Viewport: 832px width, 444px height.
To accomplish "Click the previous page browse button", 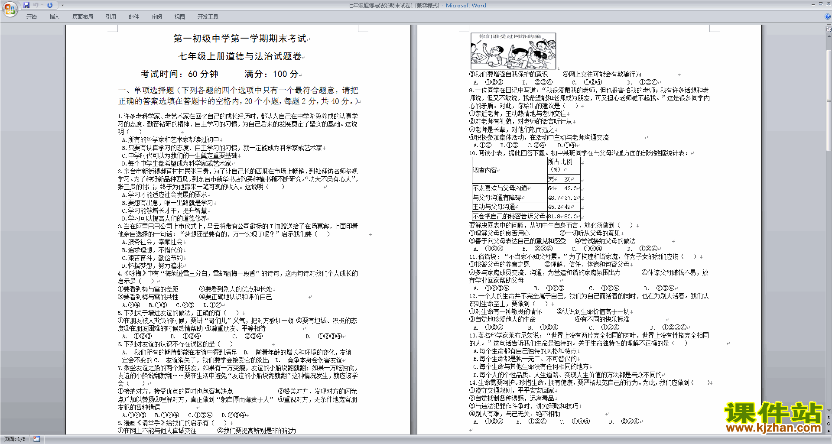I will (829, 417).
